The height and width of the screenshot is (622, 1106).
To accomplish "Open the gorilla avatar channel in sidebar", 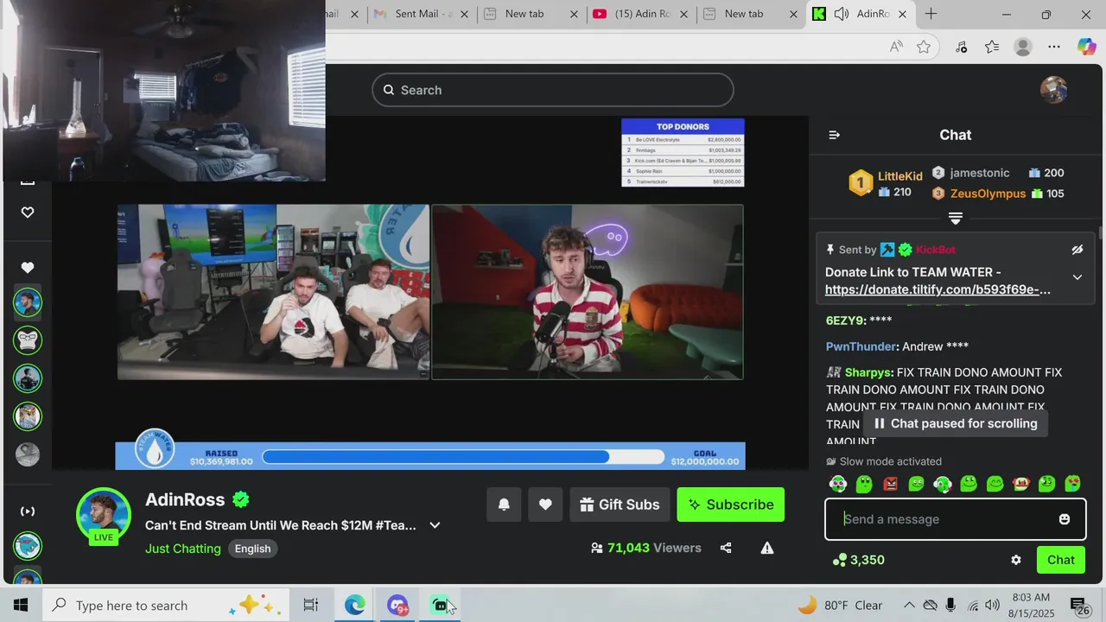I will (28, 340).
